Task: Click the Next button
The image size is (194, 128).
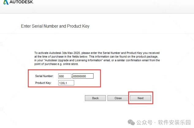Action: pyautogui.click(x=140, y=98)
